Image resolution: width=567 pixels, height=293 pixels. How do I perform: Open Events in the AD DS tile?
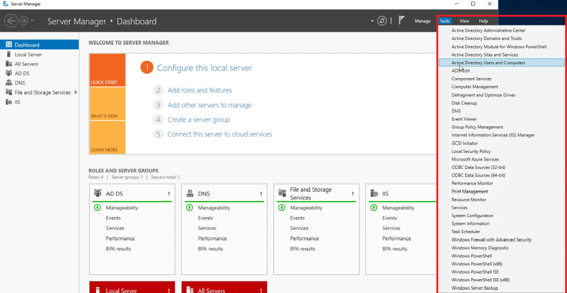pos(113,218)
